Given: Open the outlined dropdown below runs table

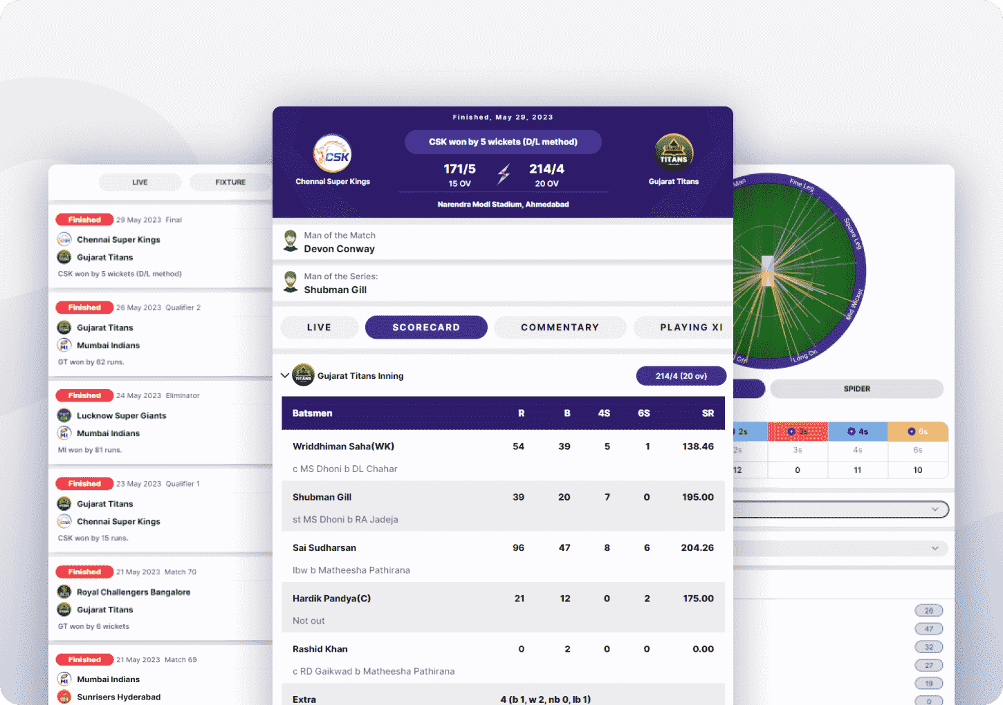Looking at the screenshot, I should pos(841,509).
